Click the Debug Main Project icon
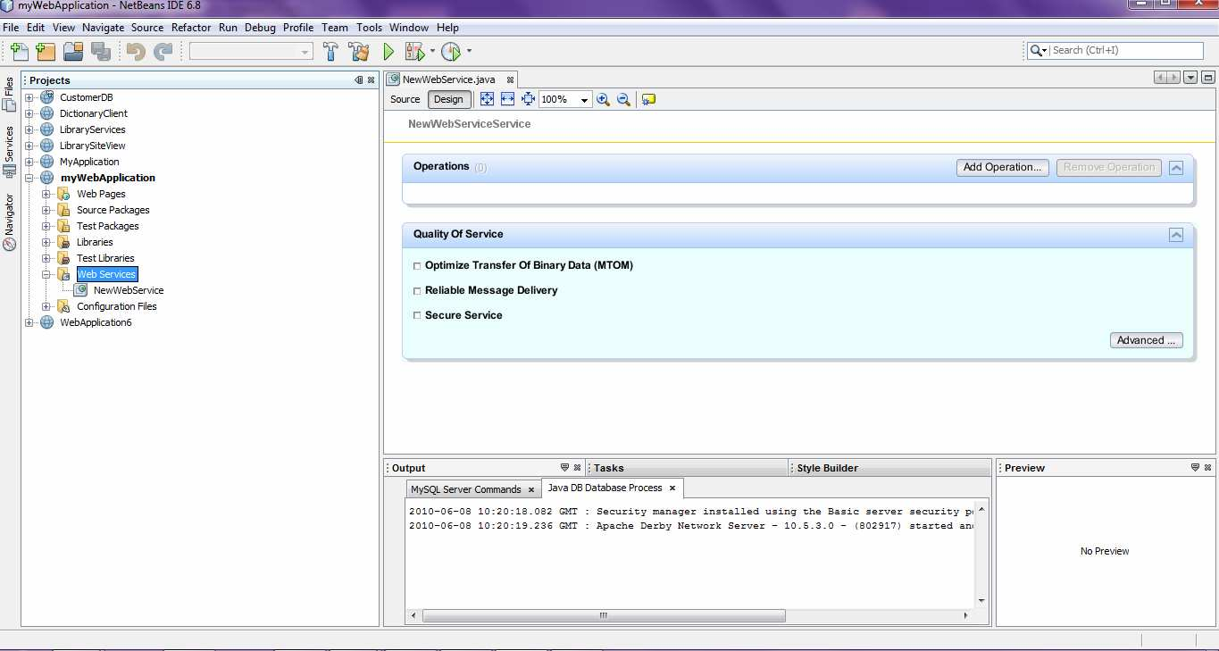The width and height of the screenshot is (1219, 651). pyautogui.click(x=414, y=52)
